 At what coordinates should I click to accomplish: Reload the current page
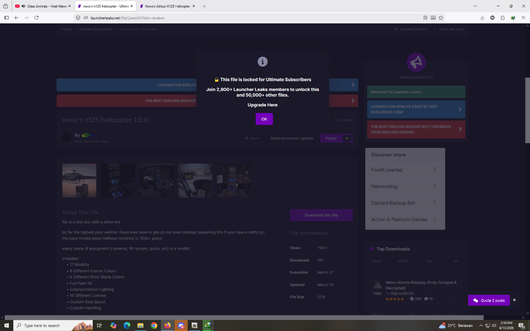pos(36,18)
